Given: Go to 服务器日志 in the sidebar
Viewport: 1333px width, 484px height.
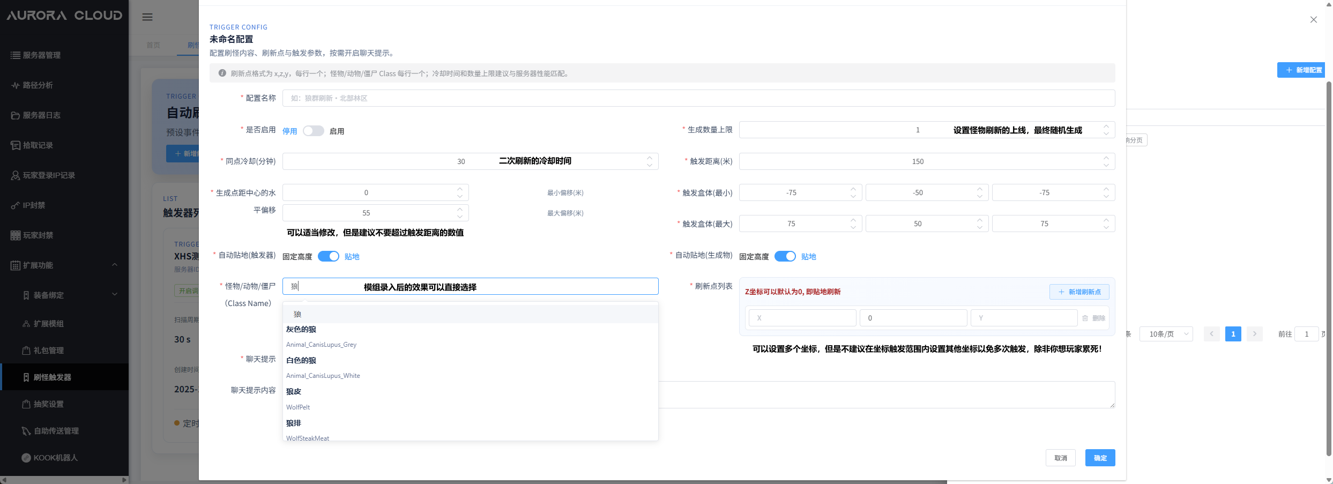Looking at the screenshot, I should 42,115.
